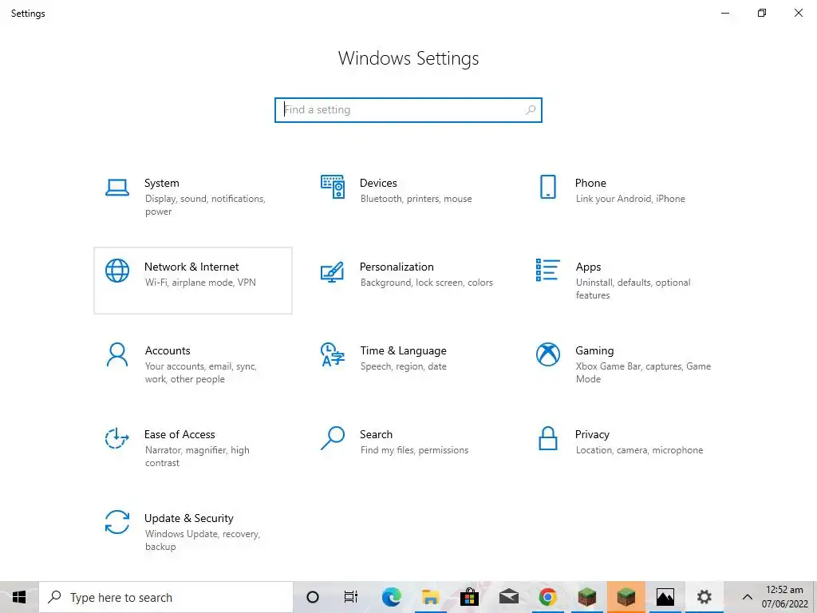This screenshot has width=817, height=613.
Task: Open File Explorer from the taskbar
Action: 430,597
